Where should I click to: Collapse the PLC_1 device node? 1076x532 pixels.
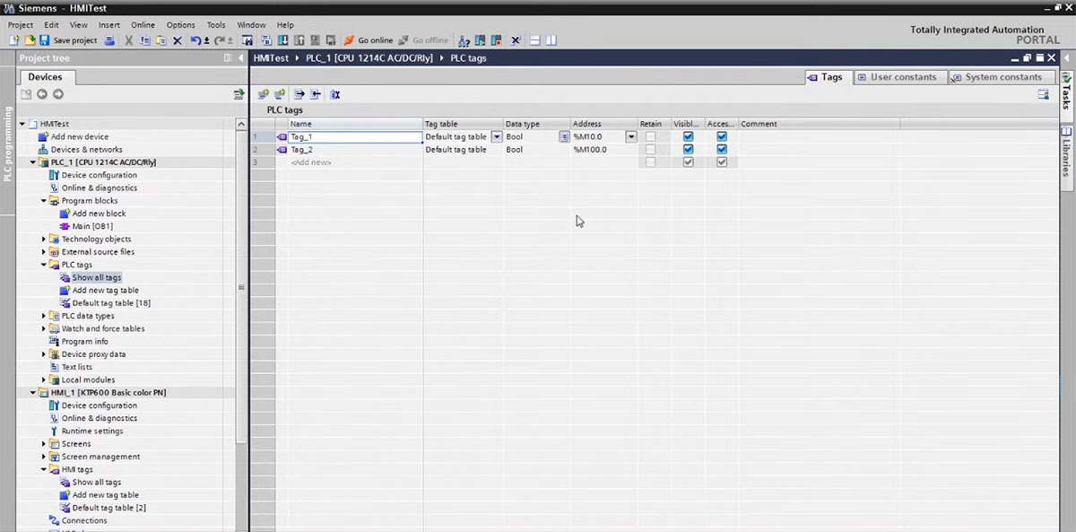pos(33,162)
